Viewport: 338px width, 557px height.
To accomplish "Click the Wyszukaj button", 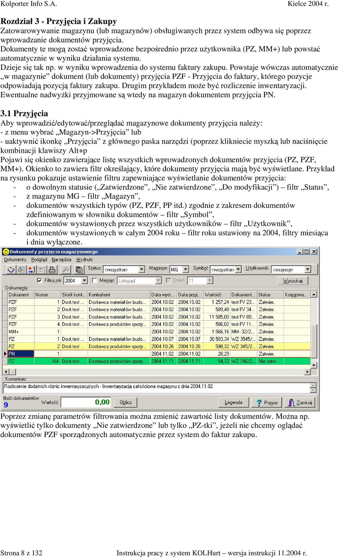I will coord(293,281).
